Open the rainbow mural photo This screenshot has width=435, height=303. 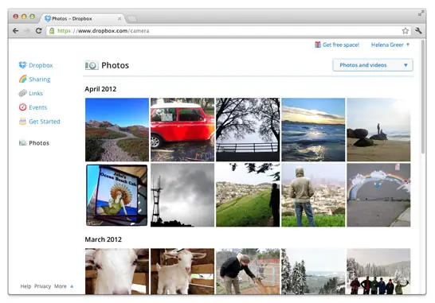point(378,195)
